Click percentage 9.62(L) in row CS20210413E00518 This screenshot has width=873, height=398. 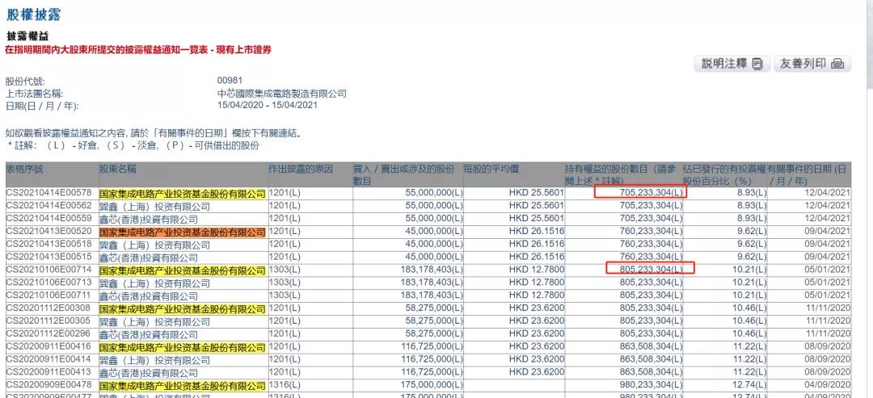point(752,244)
